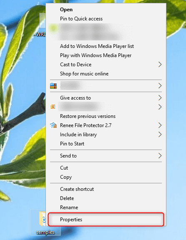This screenshot has width=186, height=240.
Task: Expand the Renee File Protector arrow
Action: pyautogui.click(x=160, y=125)
